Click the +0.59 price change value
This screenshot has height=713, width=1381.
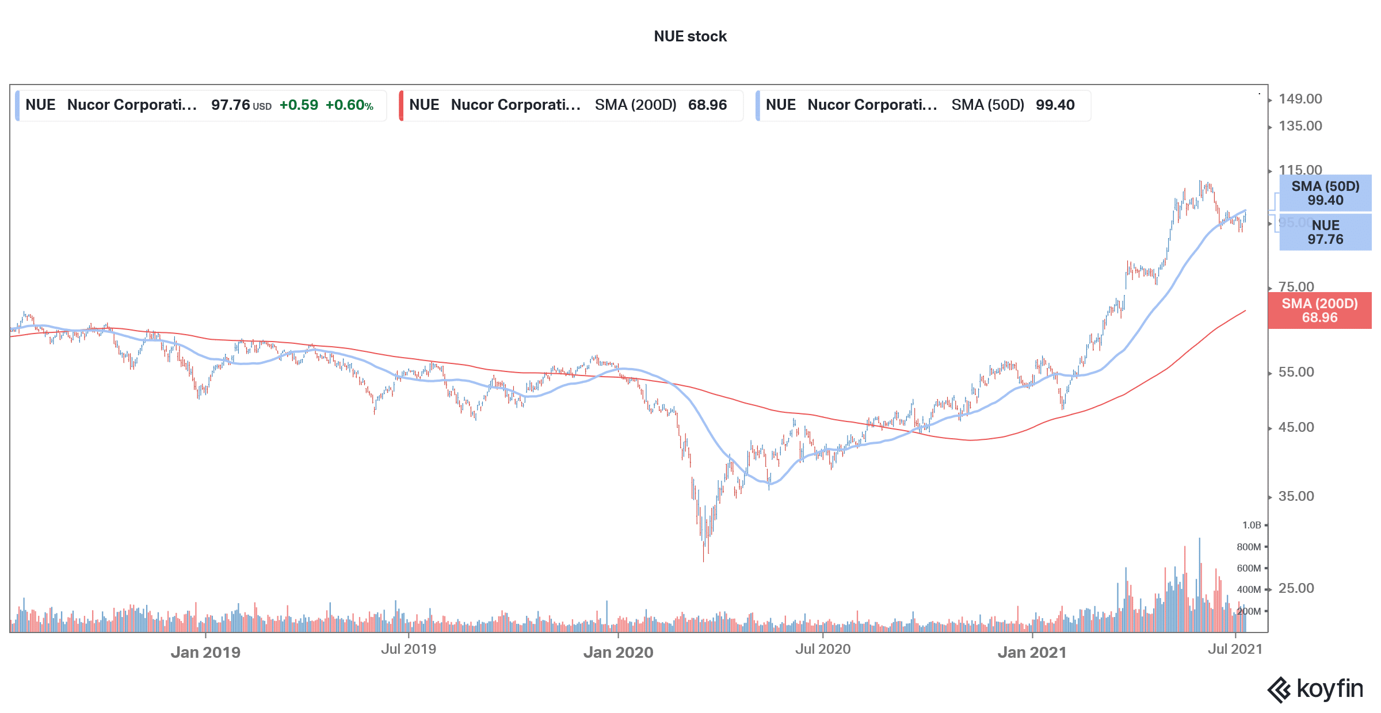pyautogui.click(x=299, y=105)
